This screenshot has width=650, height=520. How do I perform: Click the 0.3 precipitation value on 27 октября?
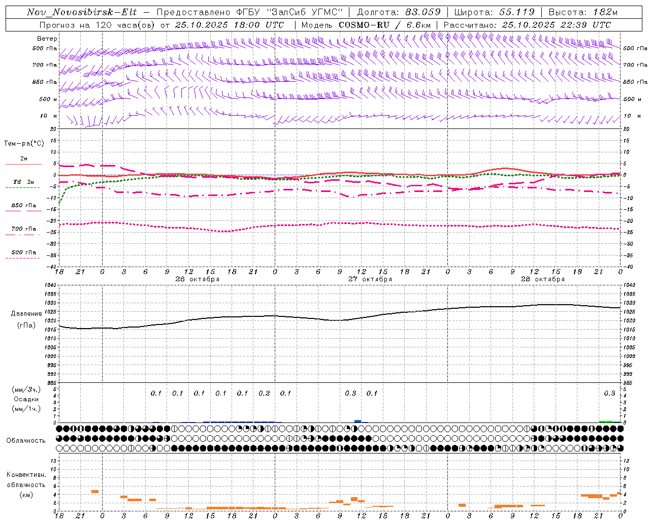point(350,394)
